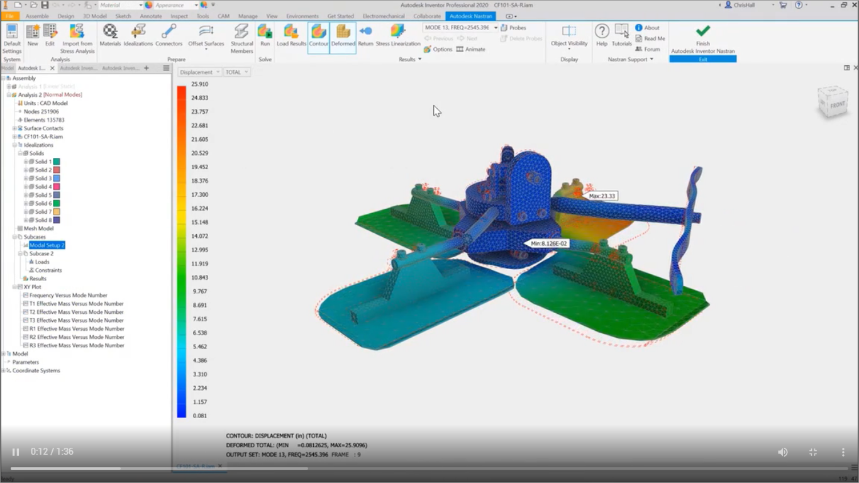Select the Connectors tool
Image resolution: width=859 pixels, height=483 pixels.
169,36
